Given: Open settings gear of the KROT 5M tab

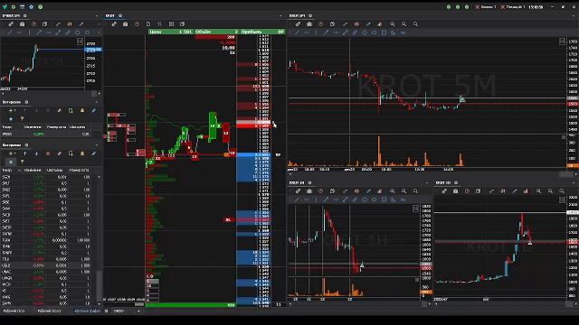Looking at the screenshot, I should pos(310,16).
